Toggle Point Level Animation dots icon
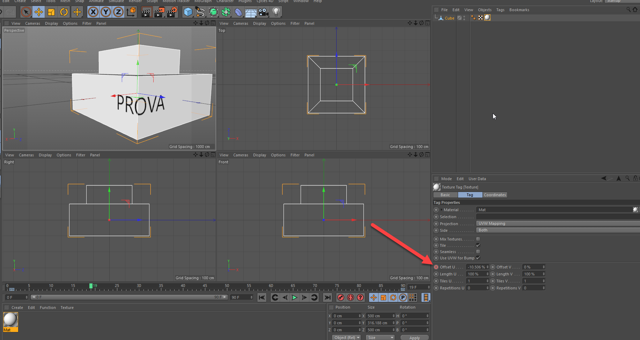 [x=413, y=297]
